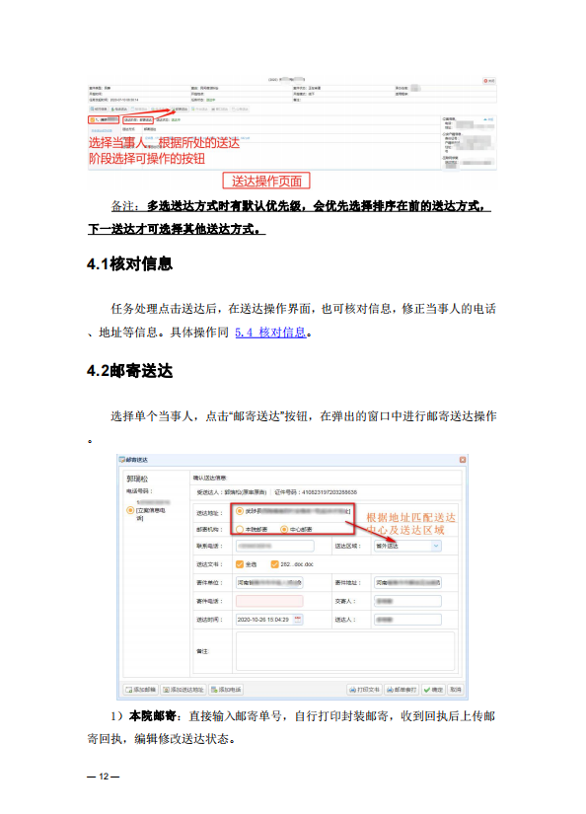The width and height of the screenshot is (586, 814).
Task: Click the 添加送达地址 button
Action: click(183, 690)
